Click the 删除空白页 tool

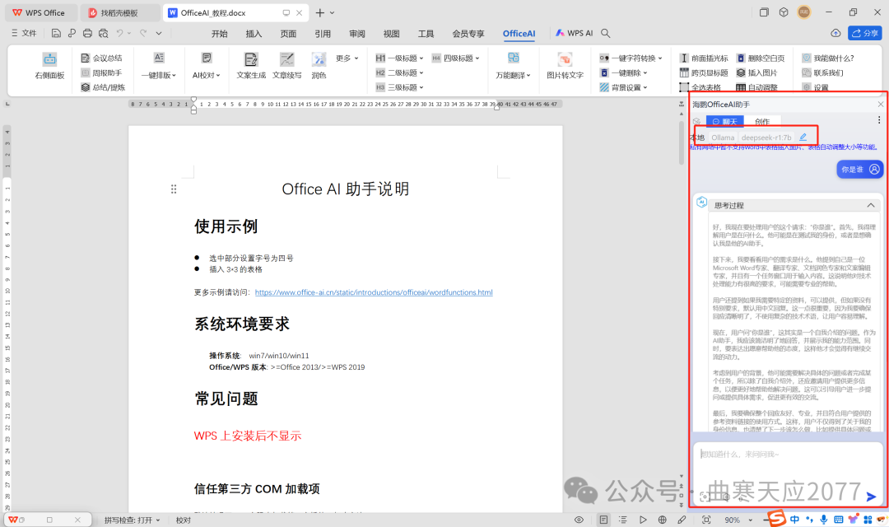(x=761, y=58)
